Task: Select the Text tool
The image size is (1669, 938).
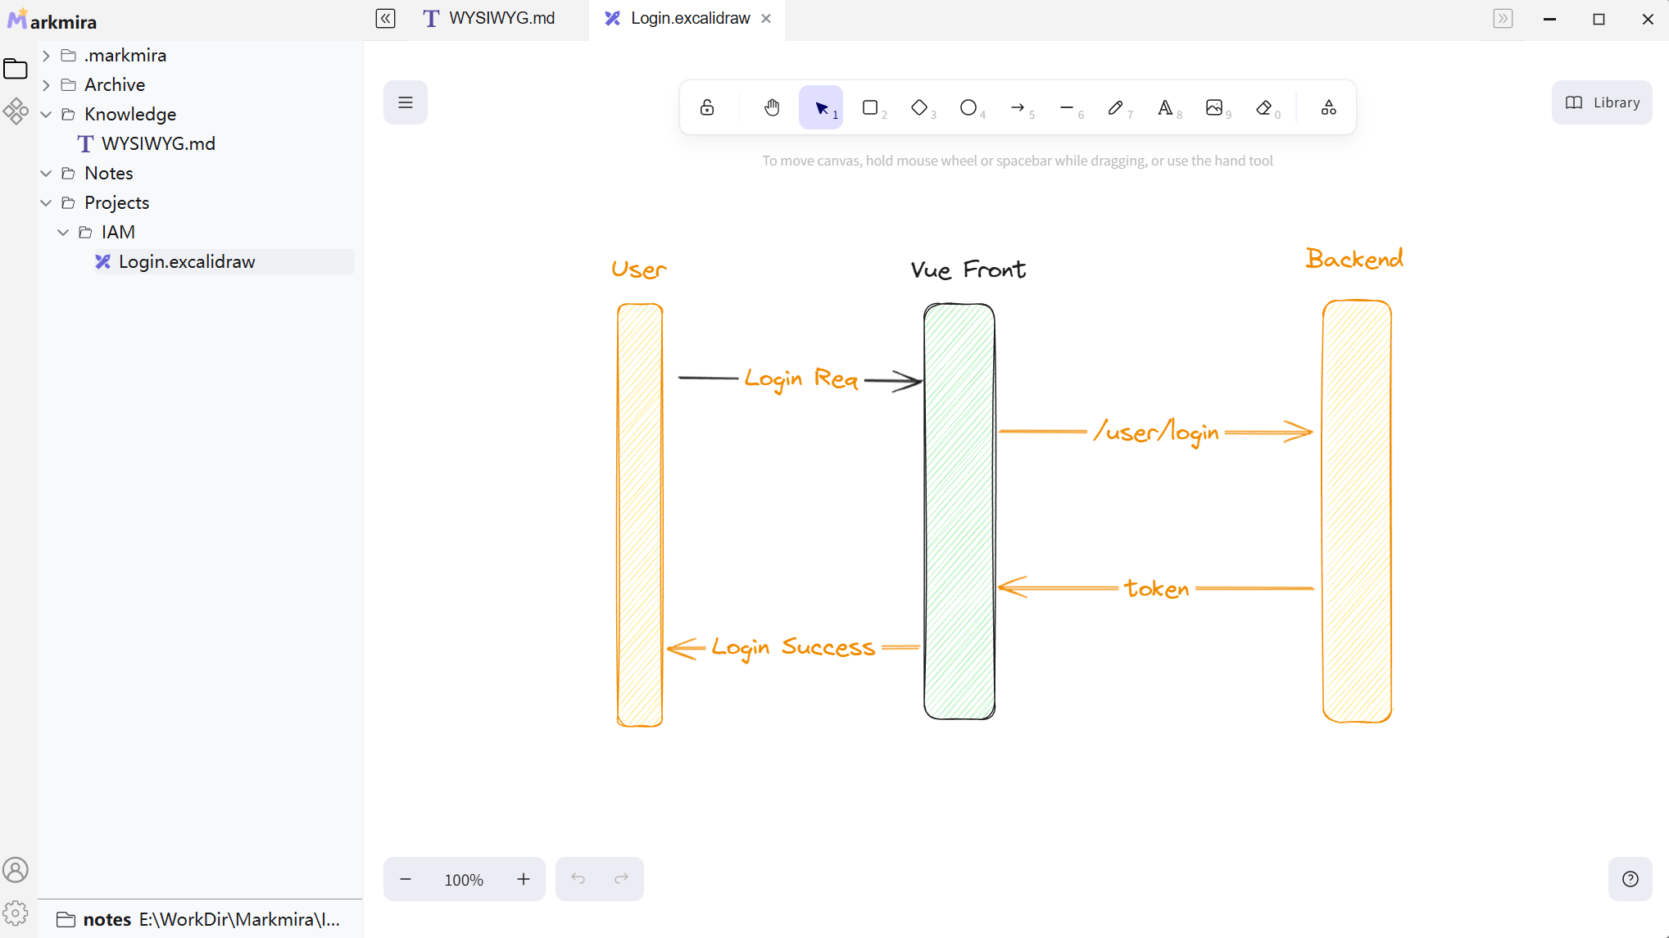Action: [x=1165, y=107]
